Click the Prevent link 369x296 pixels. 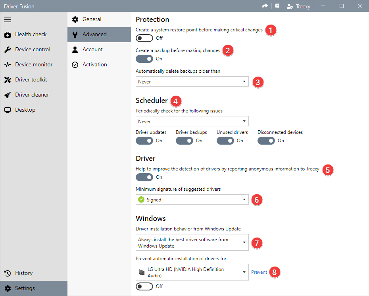pyautogui.click(x=259, y=272)
